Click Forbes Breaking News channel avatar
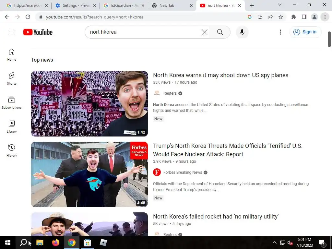Viewport: 332px width, 249px height. tap(157, 172)
